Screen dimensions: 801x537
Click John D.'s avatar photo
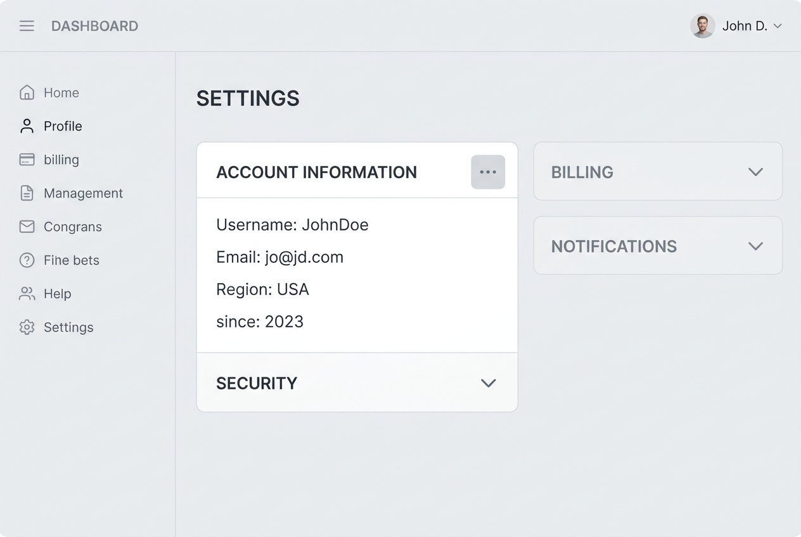point(702,26)
